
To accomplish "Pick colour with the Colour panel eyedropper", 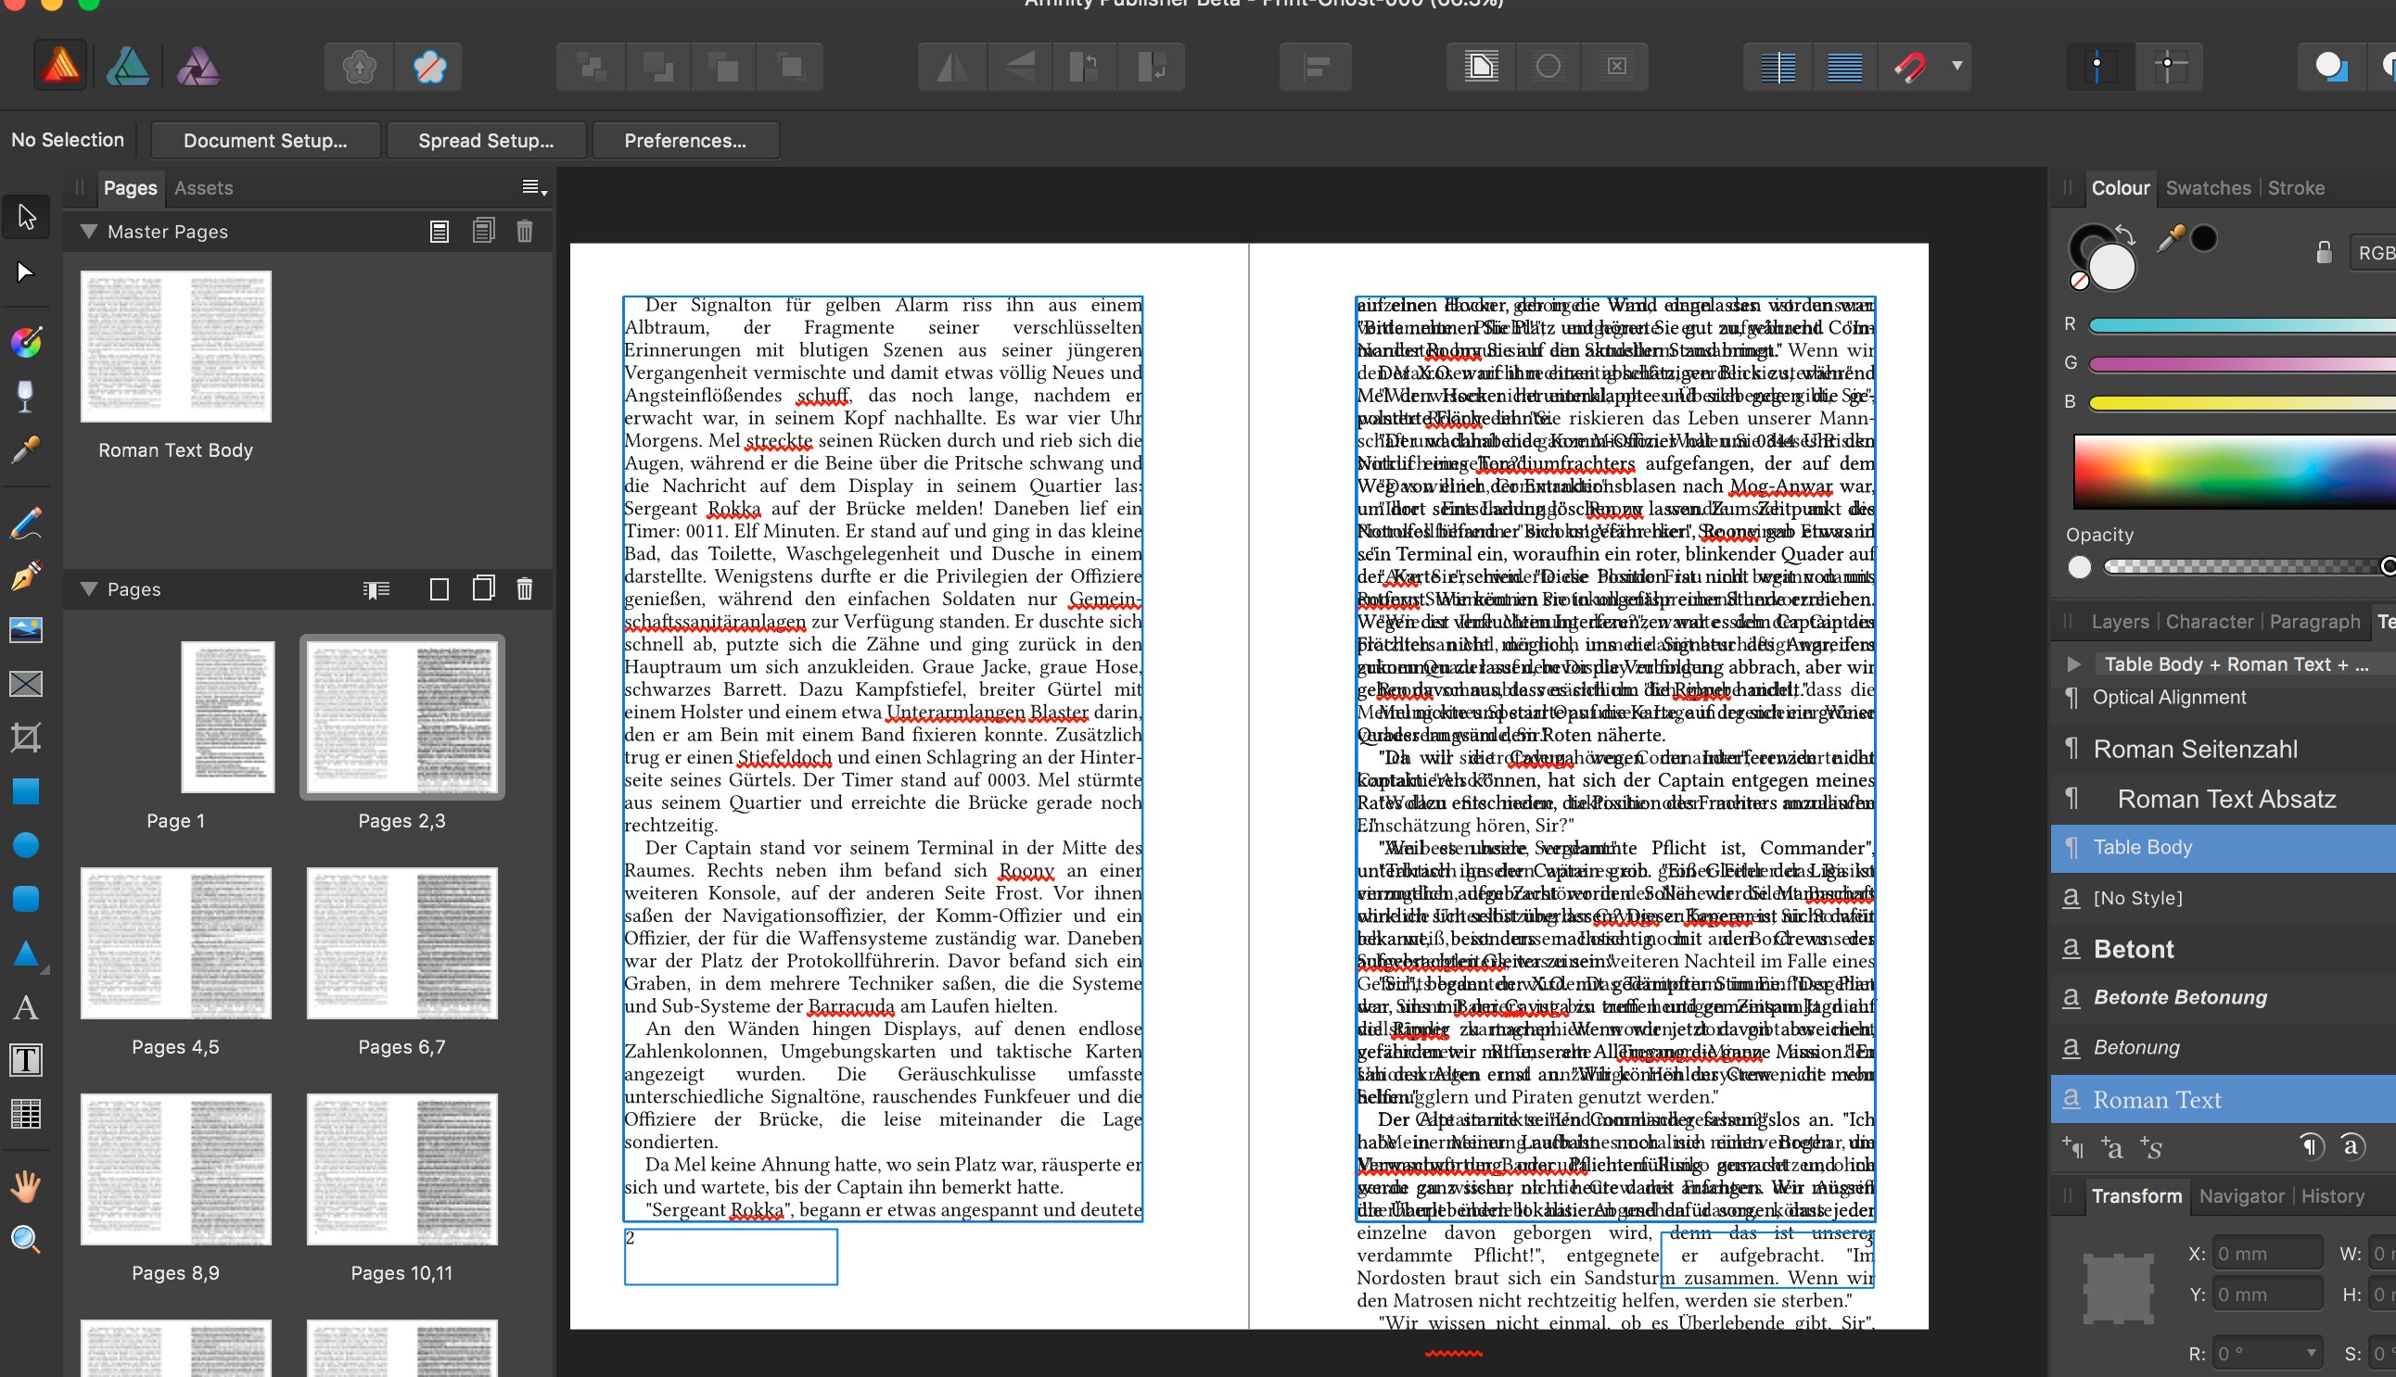I will [2171, 238].
